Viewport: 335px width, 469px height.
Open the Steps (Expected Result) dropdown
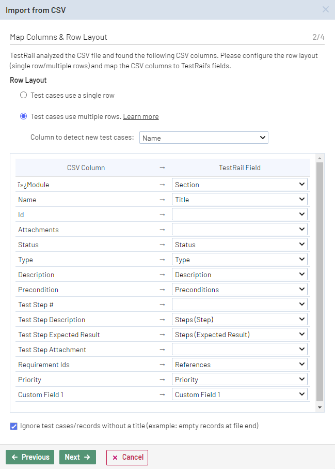tap(240, 335)
